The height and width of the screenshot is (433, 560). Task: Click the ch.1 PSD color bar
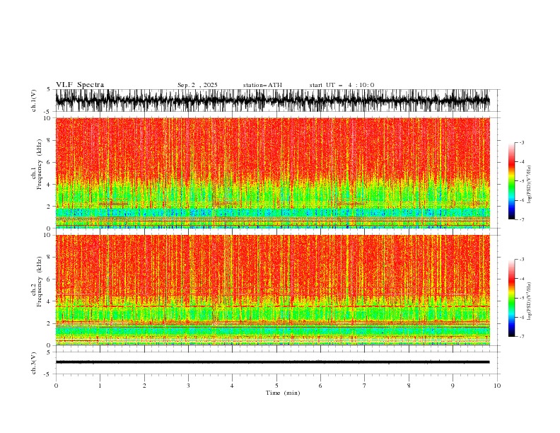click(x=511, y=180)
